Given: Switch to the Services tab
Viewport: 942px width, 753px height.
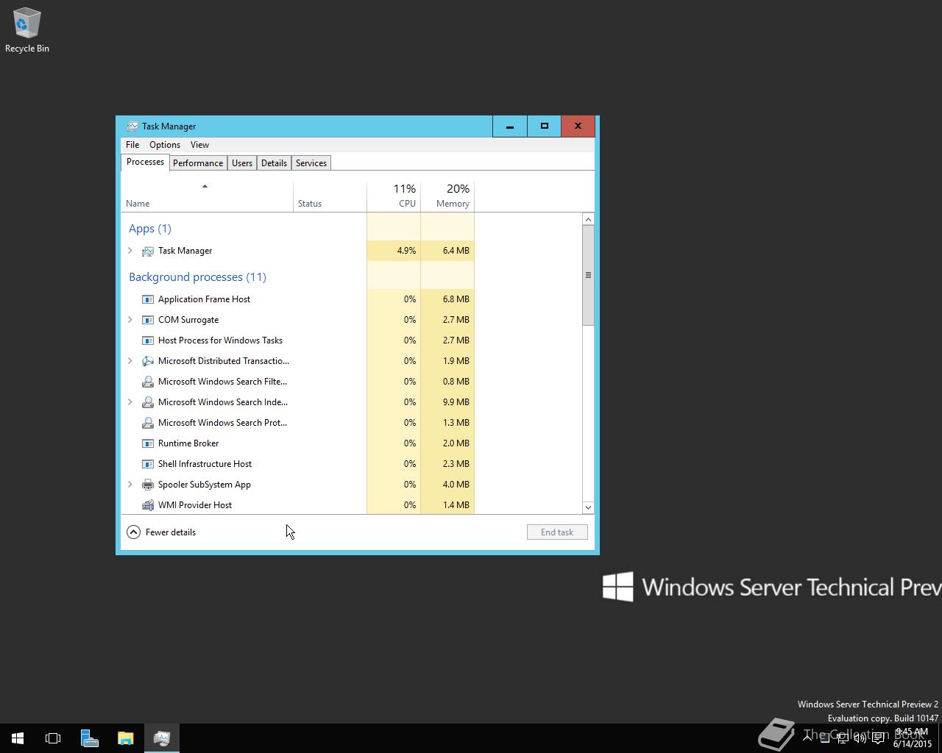Looking at the screenshot, I should tap(311, 163).
